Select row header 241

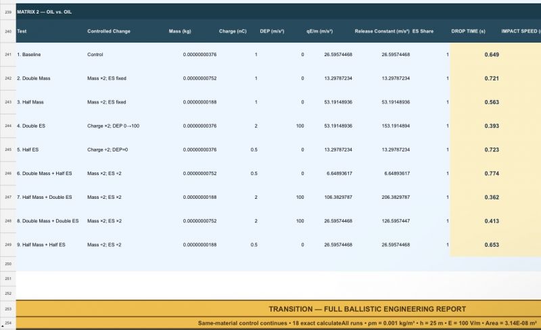coord(8,55)
